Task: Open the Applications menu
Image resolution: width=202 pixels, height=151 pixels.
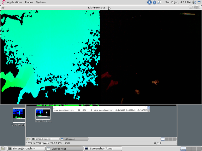Action: coord(15,2)
